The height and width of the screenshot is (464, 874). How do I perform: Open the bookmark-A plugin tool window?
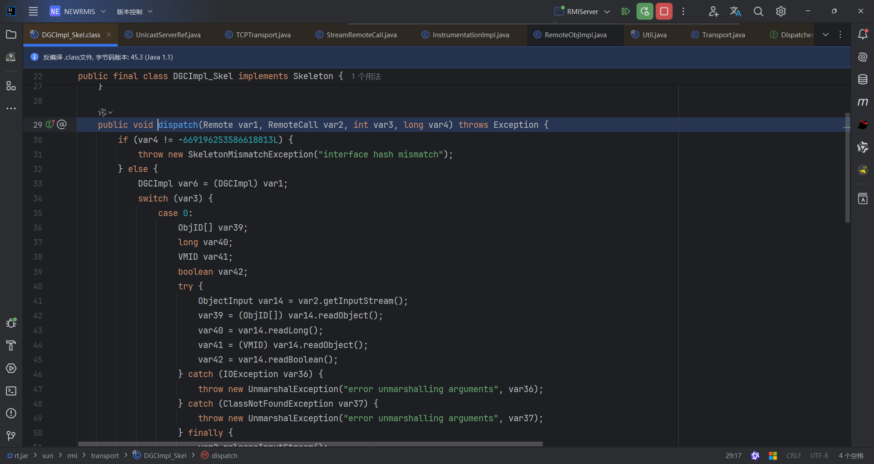pos(863,199)
